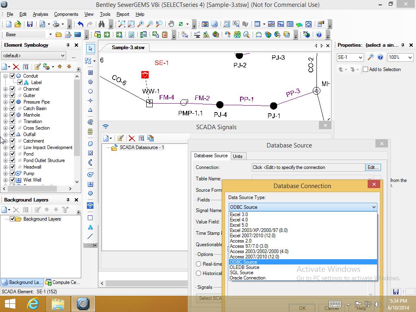Viewport: 416px width, 312px height.
Task: Click the Edit... connection button
Action: point(373,167)
